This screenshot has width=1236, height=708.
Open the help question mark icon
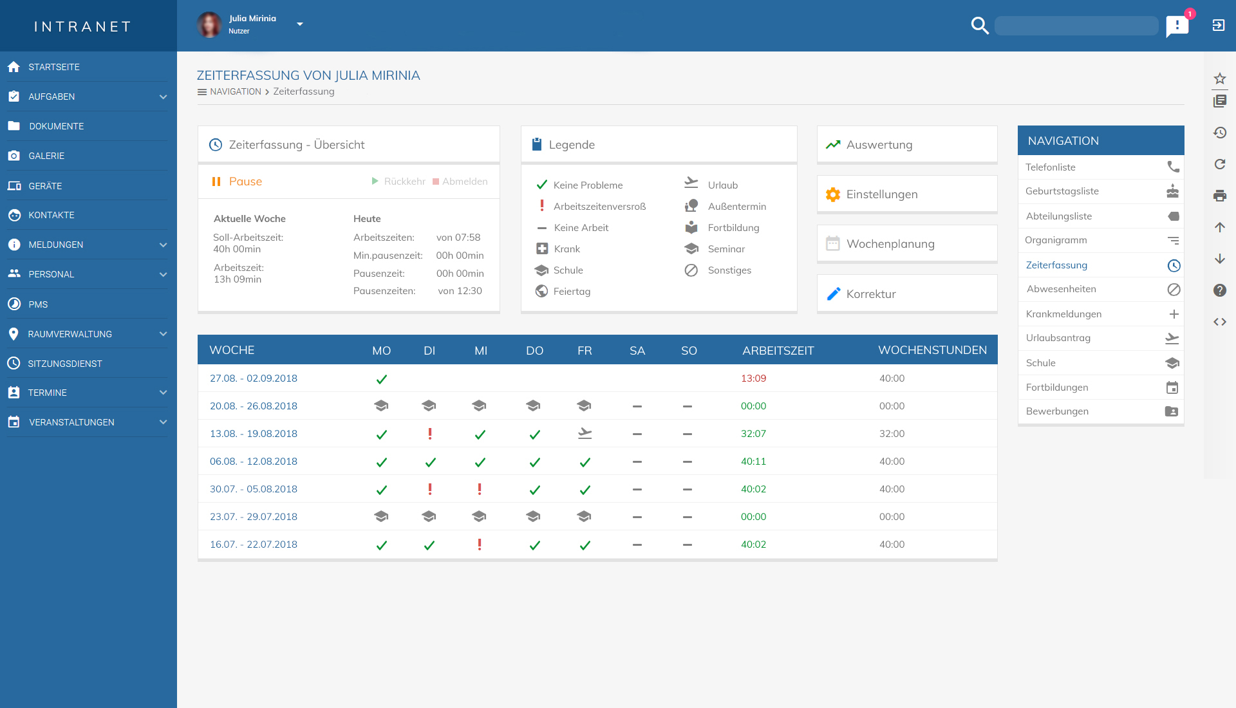pos(1220,290)
